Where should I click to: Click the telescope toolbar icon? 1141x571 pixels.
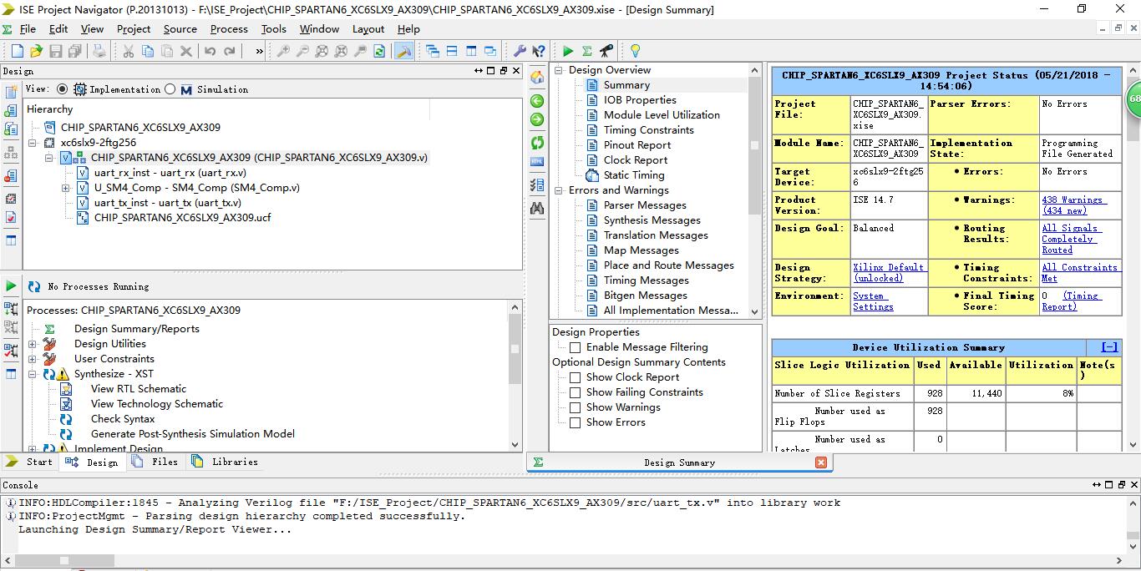point(606,51)
